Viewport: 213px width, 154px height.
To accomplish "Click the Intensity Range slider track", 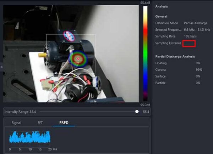I will (x=89, y=112).
